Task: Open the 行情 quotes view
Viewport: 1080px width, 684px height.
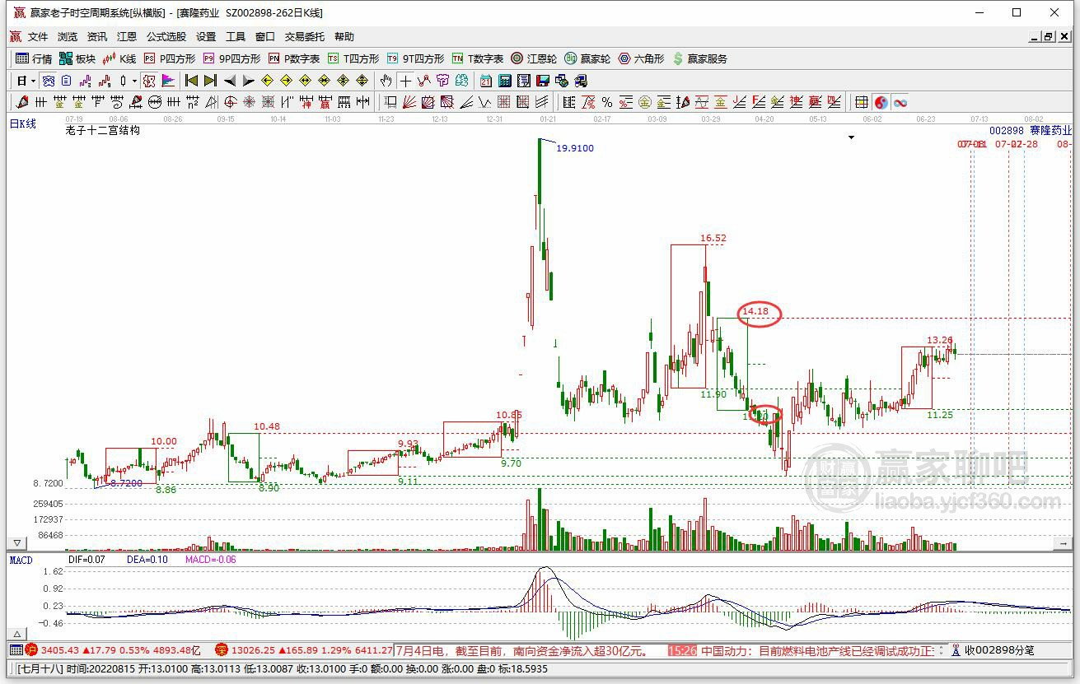Action: coord(34,58)
